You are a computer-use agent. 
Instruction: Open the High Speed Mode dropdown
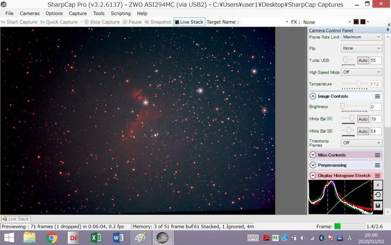[361, 72]
